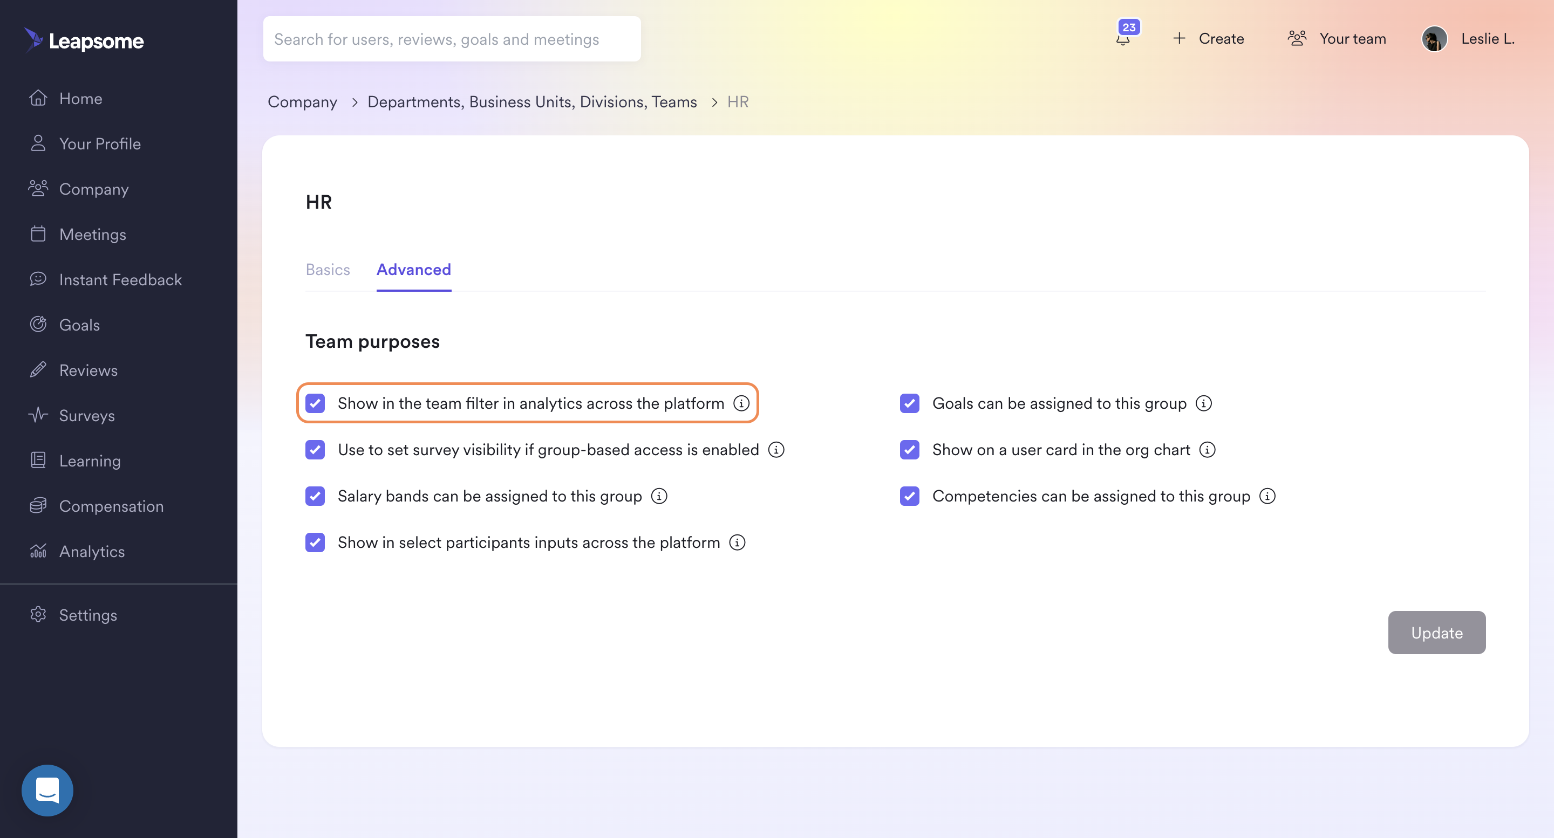
Task: Click the Reviews pencil icon
Action: coord(38,369)
